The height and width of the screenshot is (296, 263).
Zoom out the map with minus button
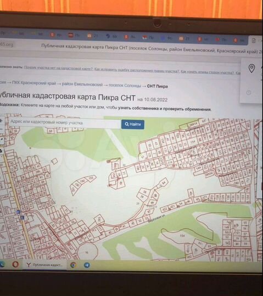click(x=1, y=129)
